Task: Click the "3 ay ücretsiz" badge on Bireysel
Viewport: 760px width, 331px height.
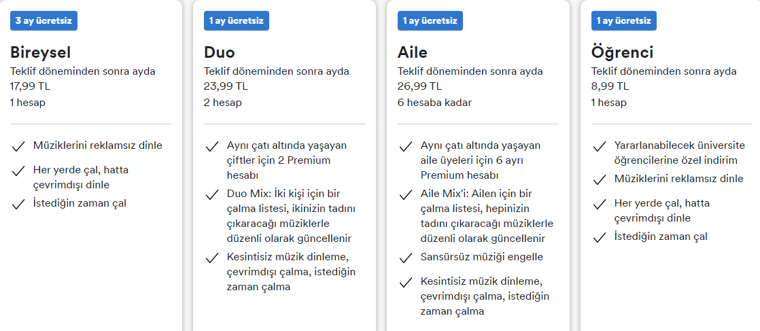Action: tap(44, 21)
